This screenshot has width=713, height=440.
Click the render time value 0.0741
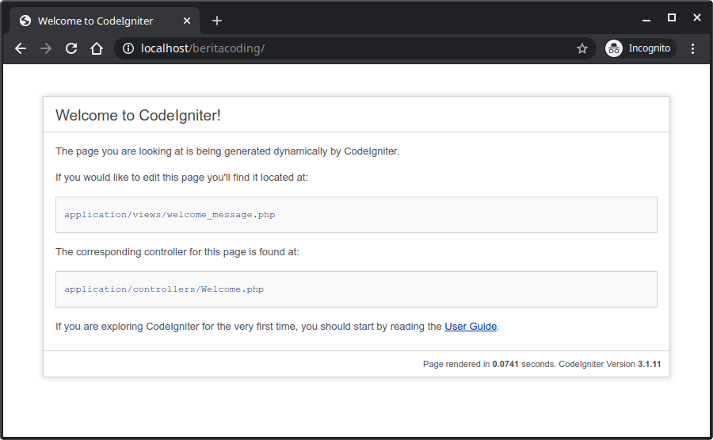[x=505, y=364]
